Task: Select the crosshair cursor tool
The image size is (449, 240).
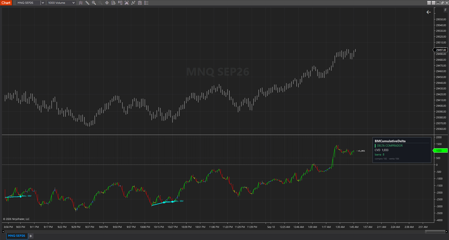Action: click(x=107, y=3)
